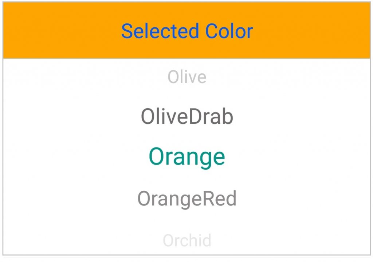Choose OrangeRed from the color list
The height and width of the screenshot is (262, 373).
pyautogui.click(x=187, y=199)
